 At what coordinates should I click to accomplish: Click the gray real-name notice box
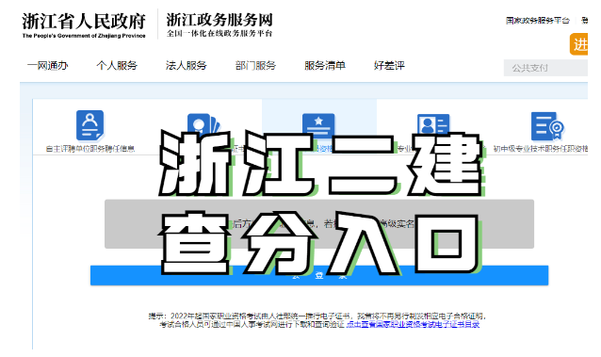pyautogui.click(x=319, y=224)
